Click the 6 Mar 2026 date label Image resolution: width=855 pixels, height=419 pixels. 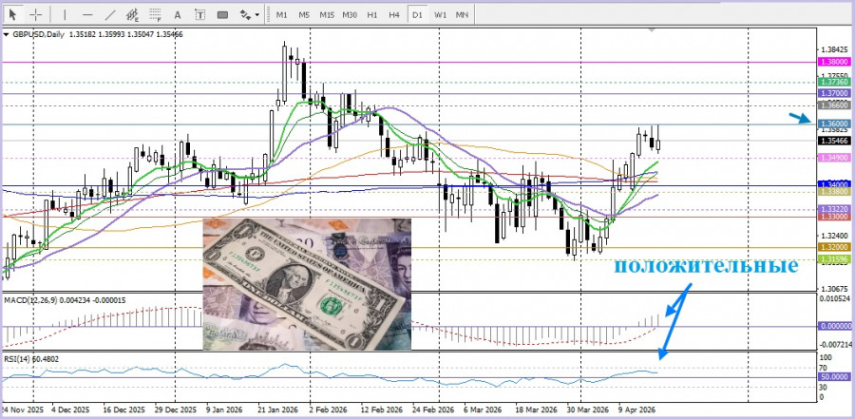click(x=482, y=409)
